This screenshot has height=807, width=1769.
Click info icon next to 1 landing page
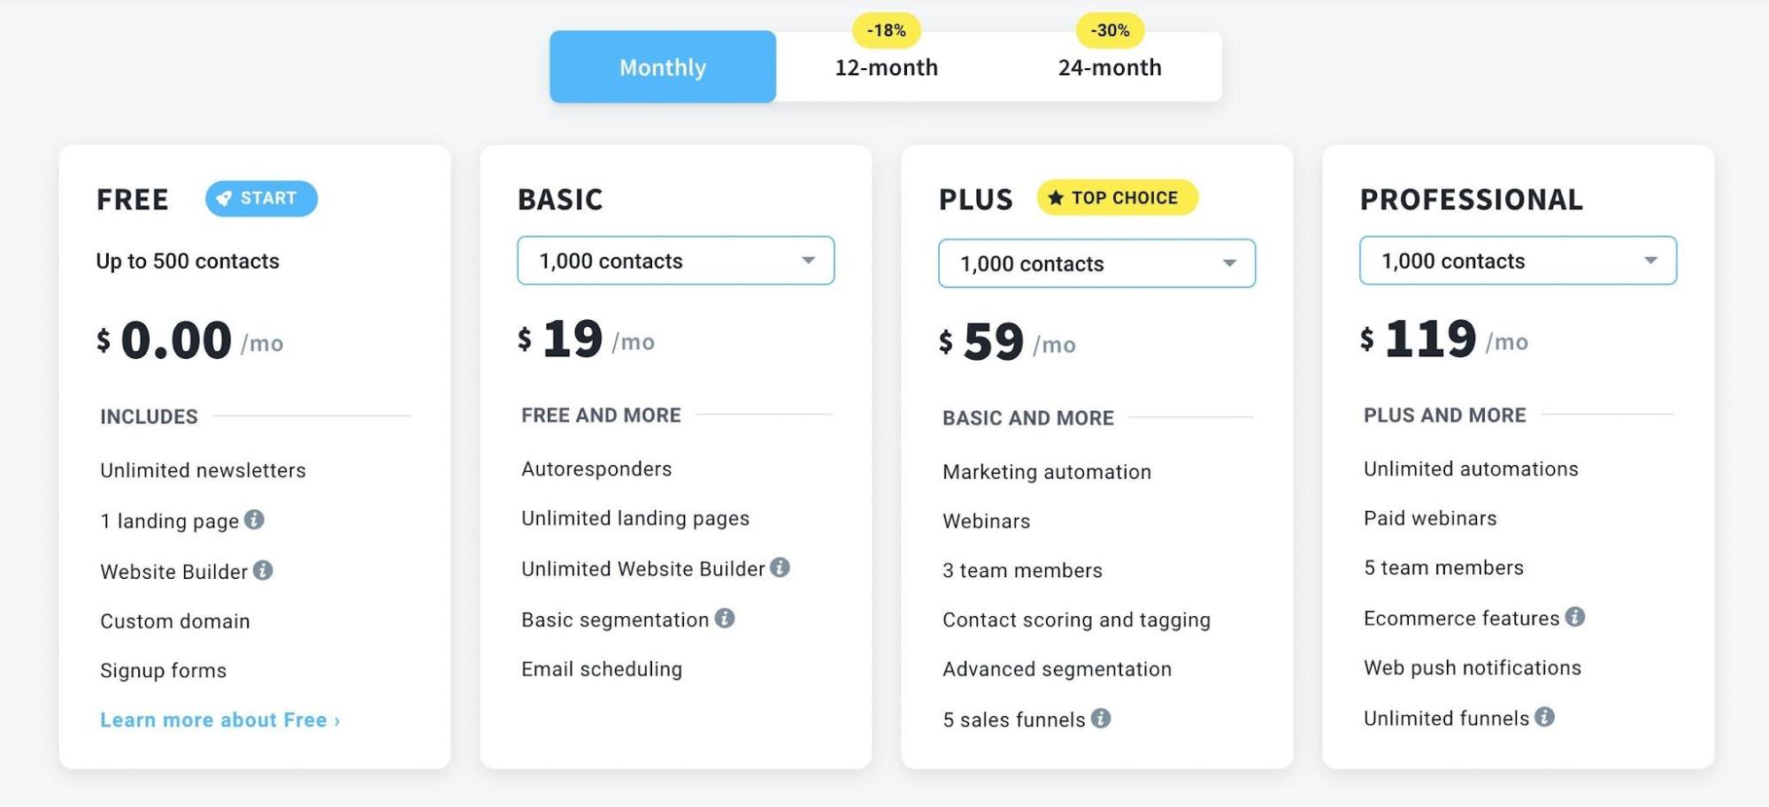(254, 520)
